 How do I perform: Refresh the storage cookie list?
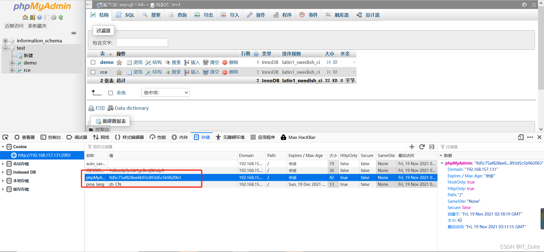pos(422,147)
